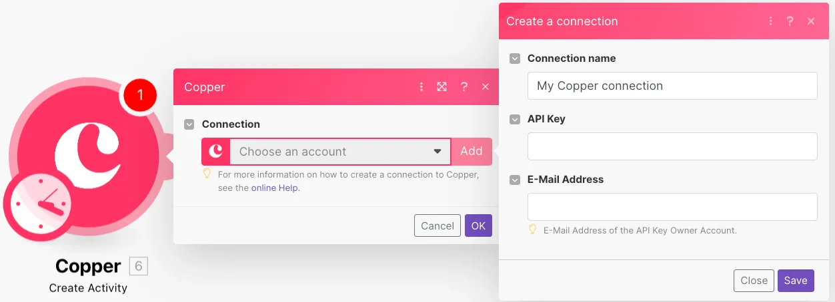Image resolution: width=835 pixels, height=302 pixels.
Task: Open the online Help link
Action: tap(275, 188)
